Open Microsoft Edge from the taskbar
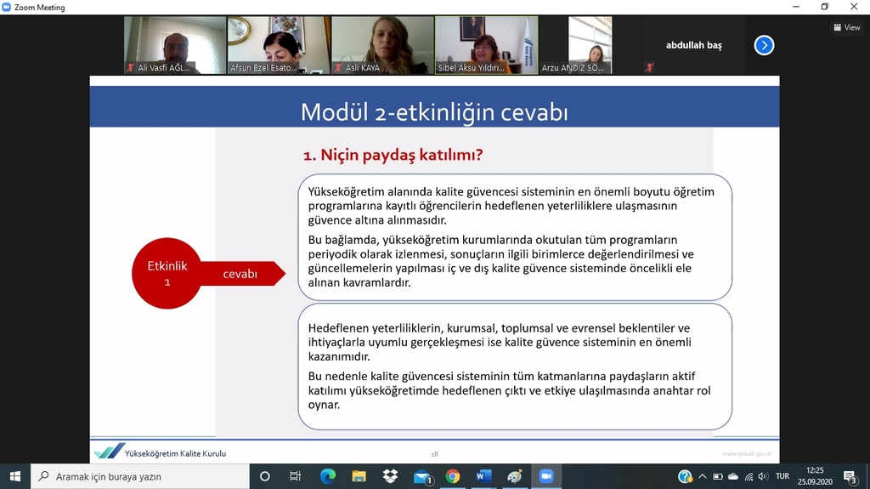 pyautogui.click(x=328, y=476)
